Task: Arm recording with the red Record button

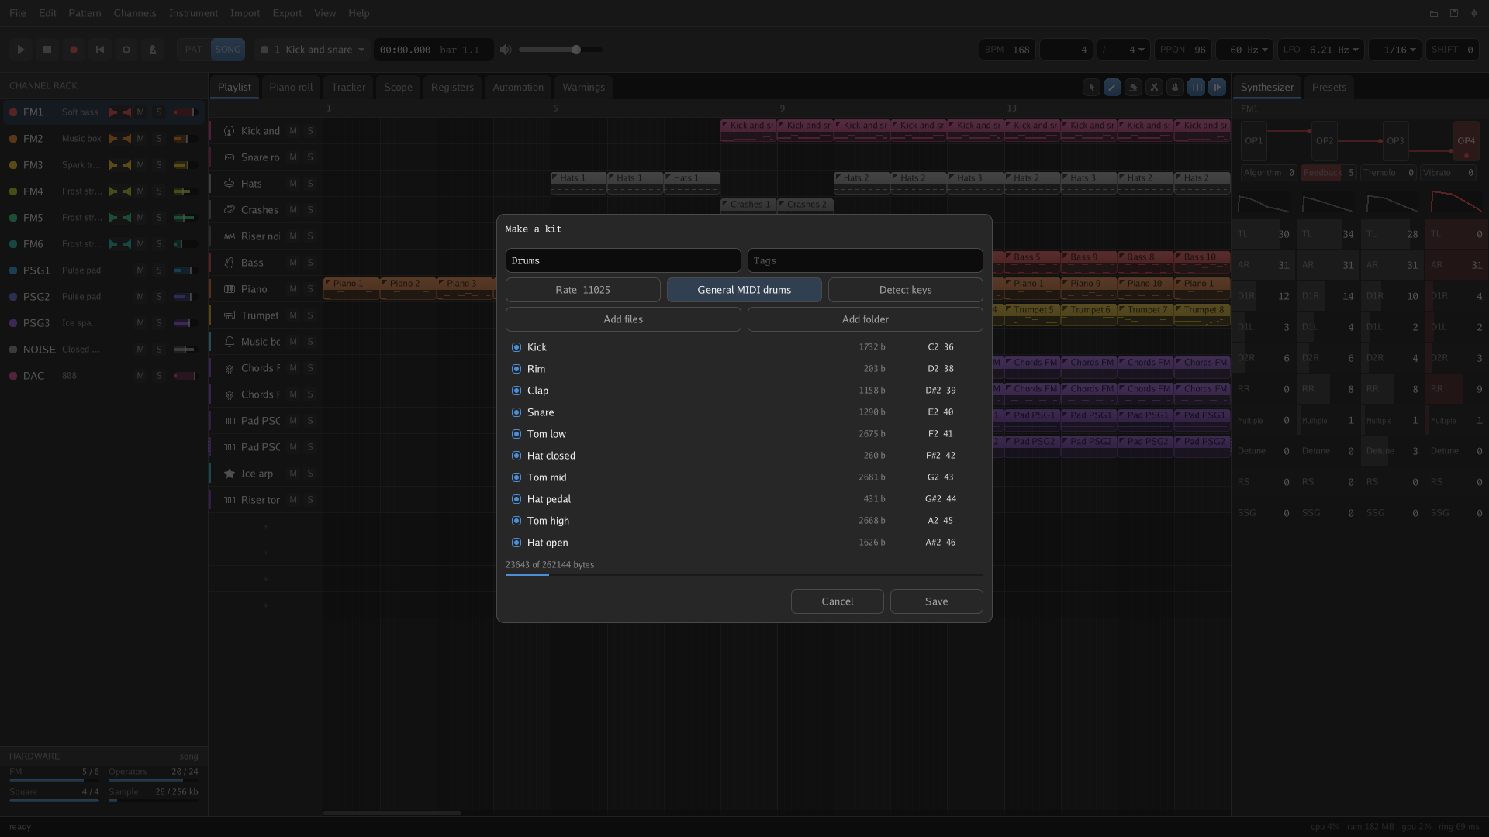Action: coord(74,50)
